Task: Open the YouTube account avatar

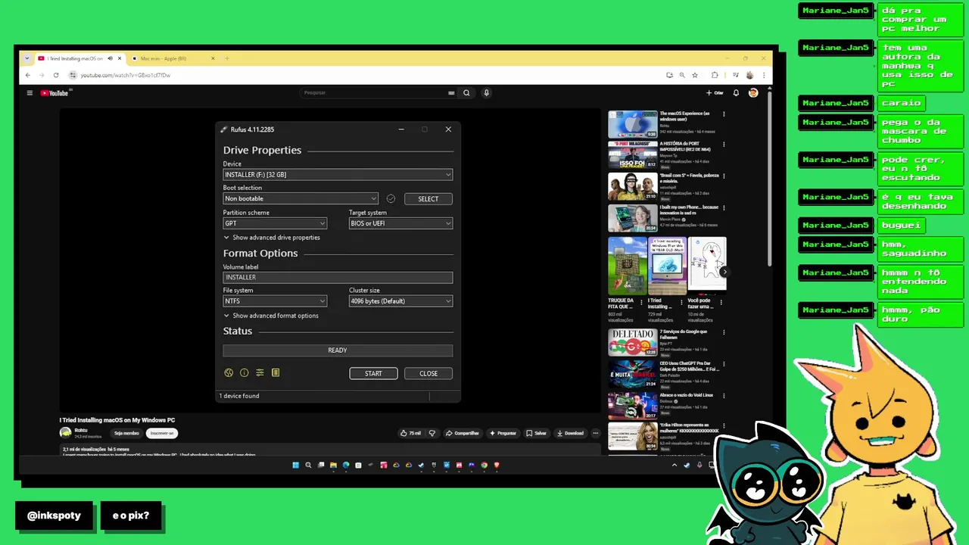Action: pyautogui.click(x=753, y=93)
